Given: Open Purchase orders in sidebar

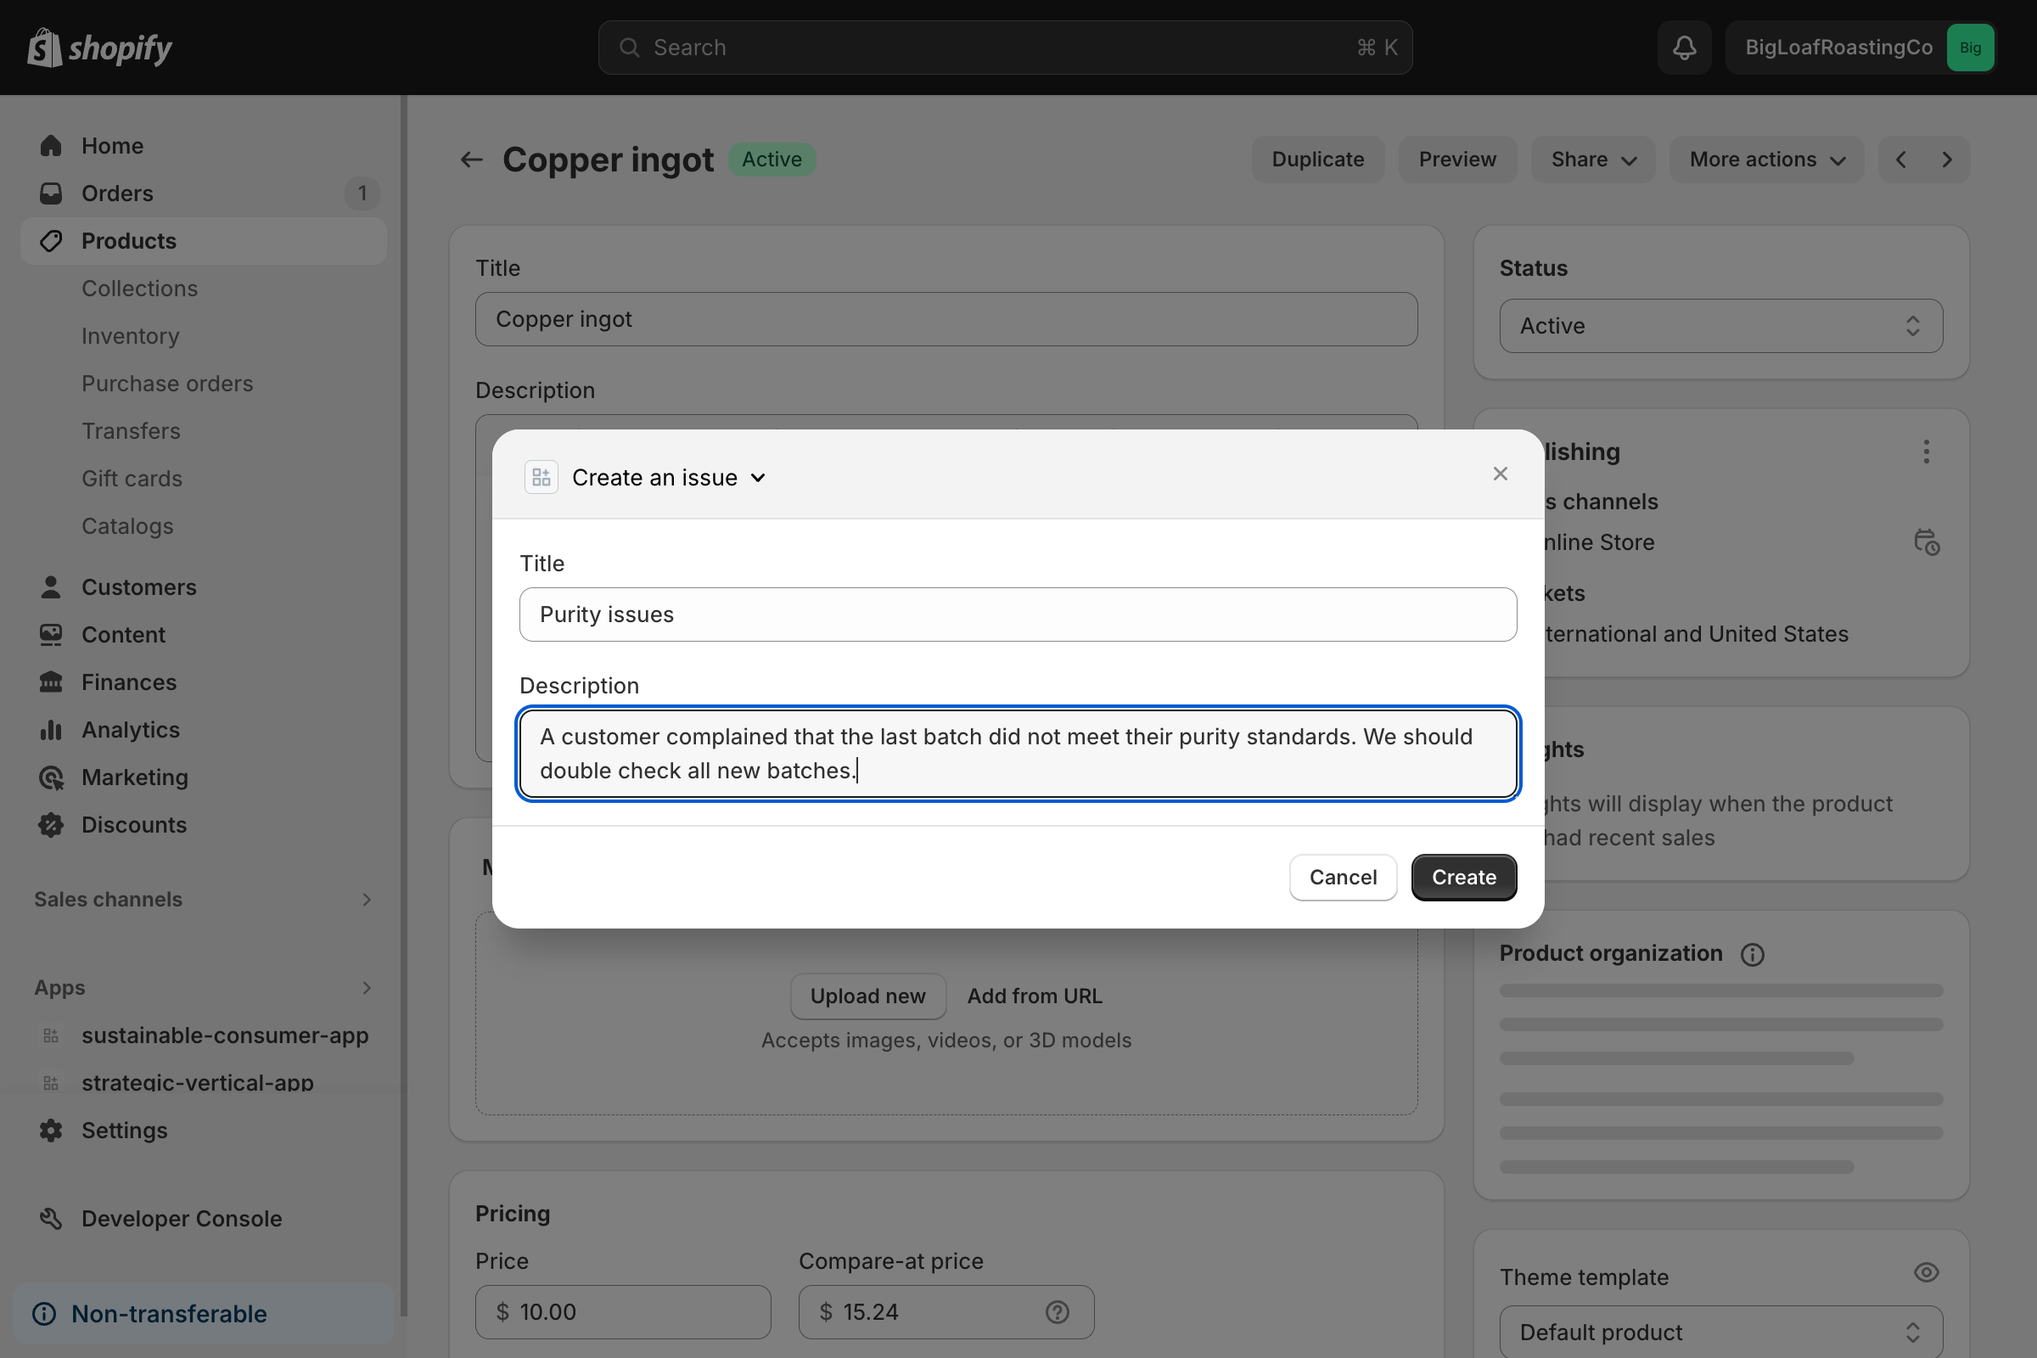Looking at the screenshot, I should click(x=167, y=384).
